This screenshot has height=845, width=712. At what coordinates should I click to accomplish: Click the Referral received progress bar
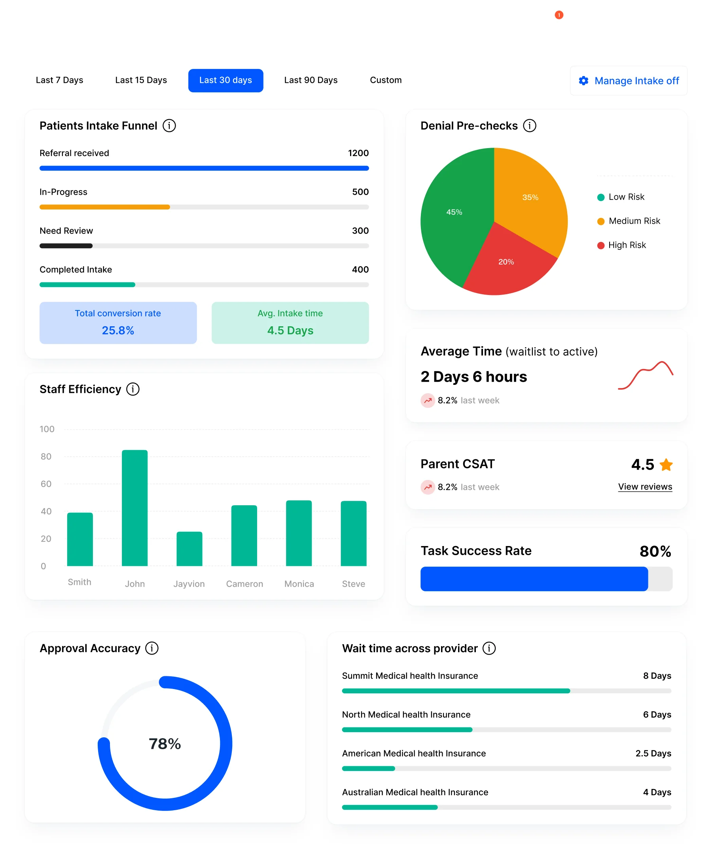coord(204,168)
